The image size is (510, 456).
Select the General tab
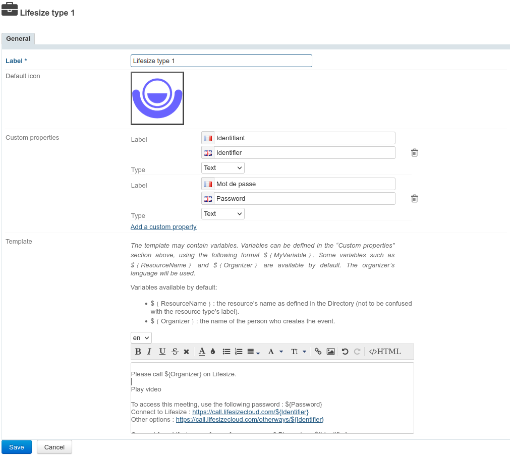[18, 39]
